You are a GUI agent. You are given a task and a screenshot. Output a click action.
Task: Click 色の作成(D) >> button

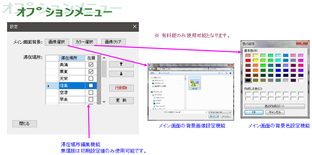pos(275,106)
